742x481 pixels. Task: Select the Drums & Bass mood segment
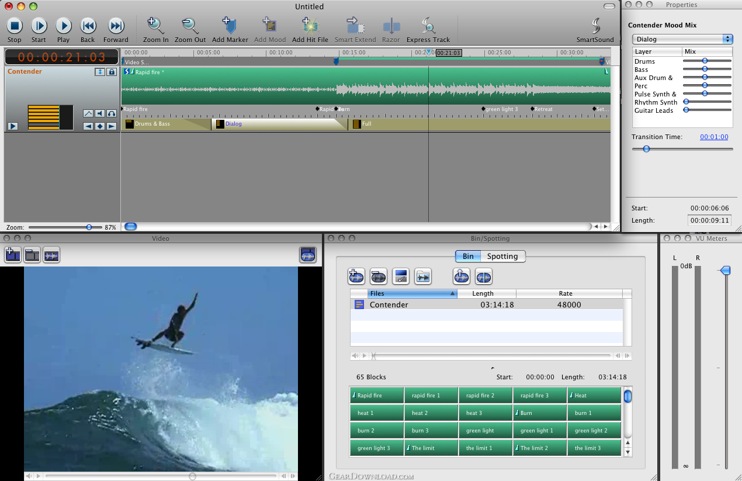(x=166, y=124)
